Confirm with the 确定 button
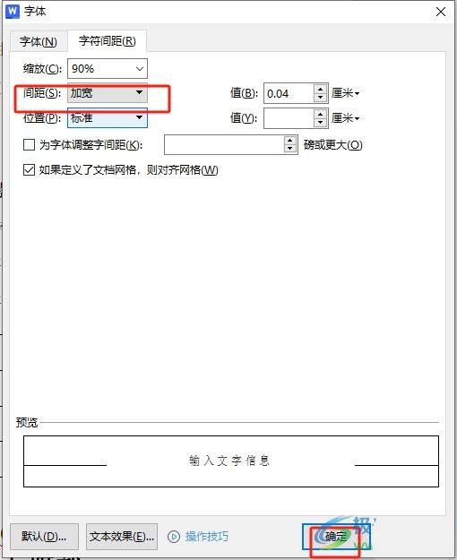 336,537
